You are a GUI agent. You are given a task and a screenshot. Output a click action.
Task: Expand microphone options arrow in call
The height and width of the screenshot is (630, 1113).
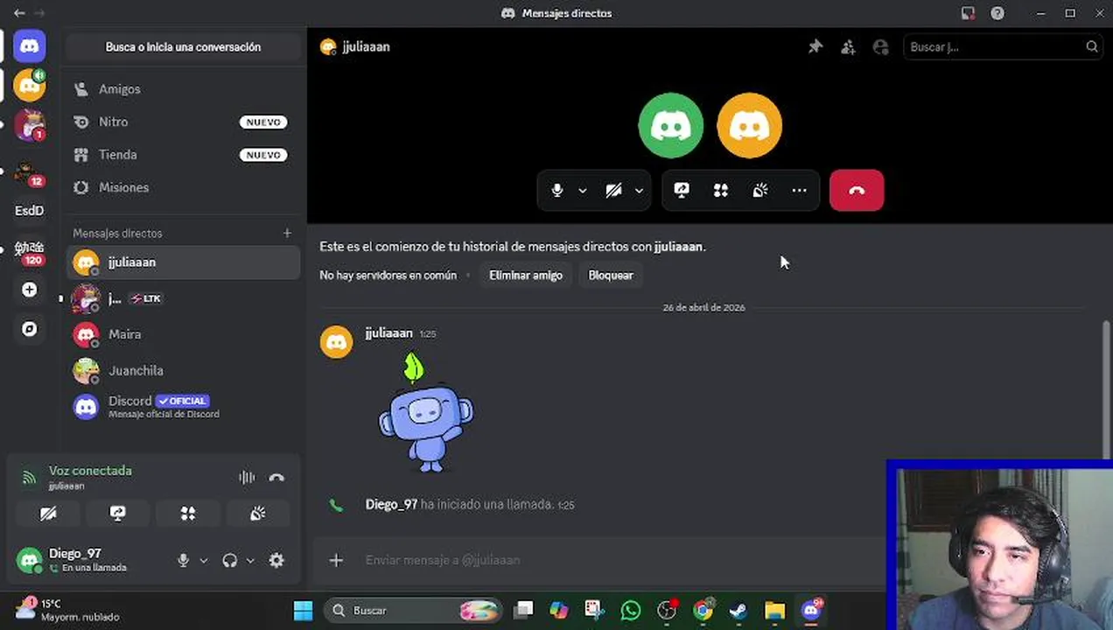click(x=583, y=190)
